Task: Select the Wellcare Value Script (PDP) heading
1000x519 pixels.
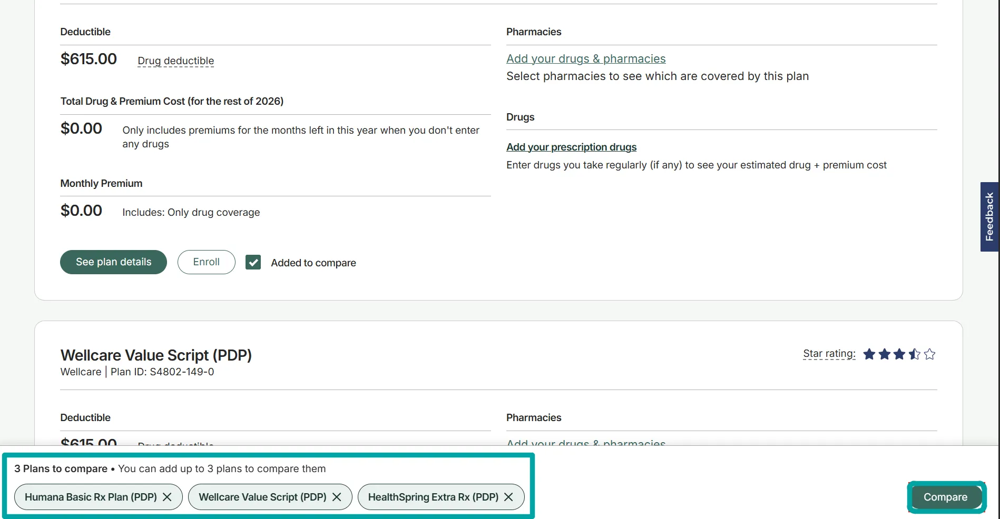Action: (x=156, y=355)
